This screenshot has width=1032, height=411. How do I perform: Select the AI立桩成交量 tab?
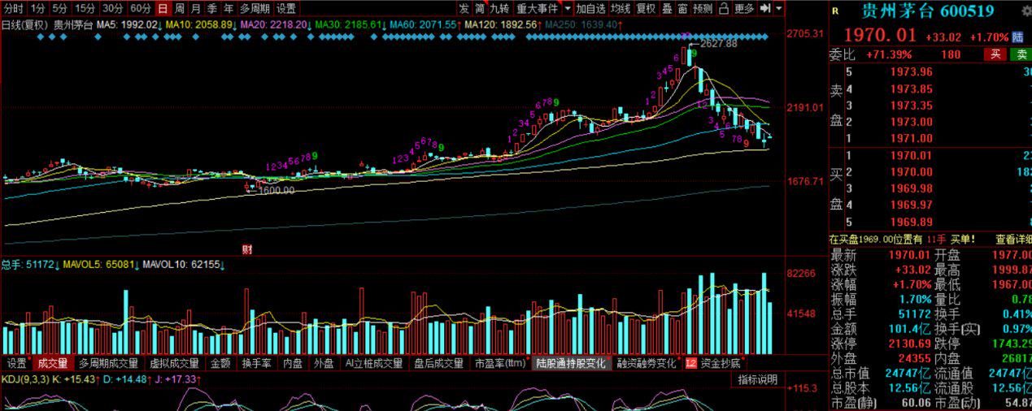point(373,363)
